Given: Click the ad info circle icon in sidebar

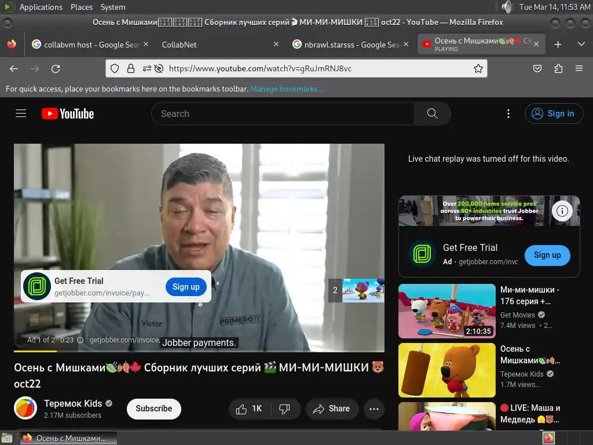Looking at the screenshot, I should point(562,211).
